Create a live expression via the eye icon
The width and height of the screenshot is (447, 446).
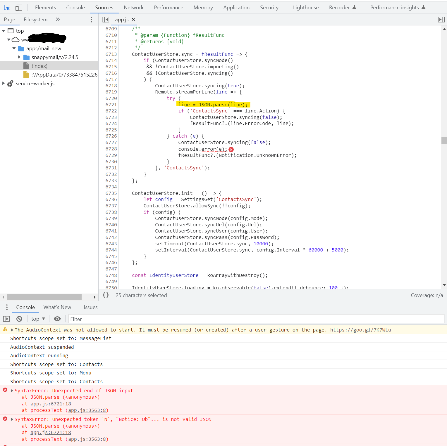pos(57,319)
